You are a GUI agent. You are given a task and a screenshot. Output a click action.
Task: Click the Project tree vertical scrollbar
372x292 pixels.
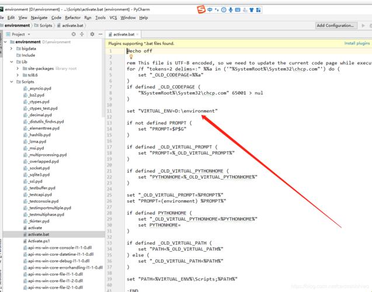pyautogui.click(x=103, y=77)
